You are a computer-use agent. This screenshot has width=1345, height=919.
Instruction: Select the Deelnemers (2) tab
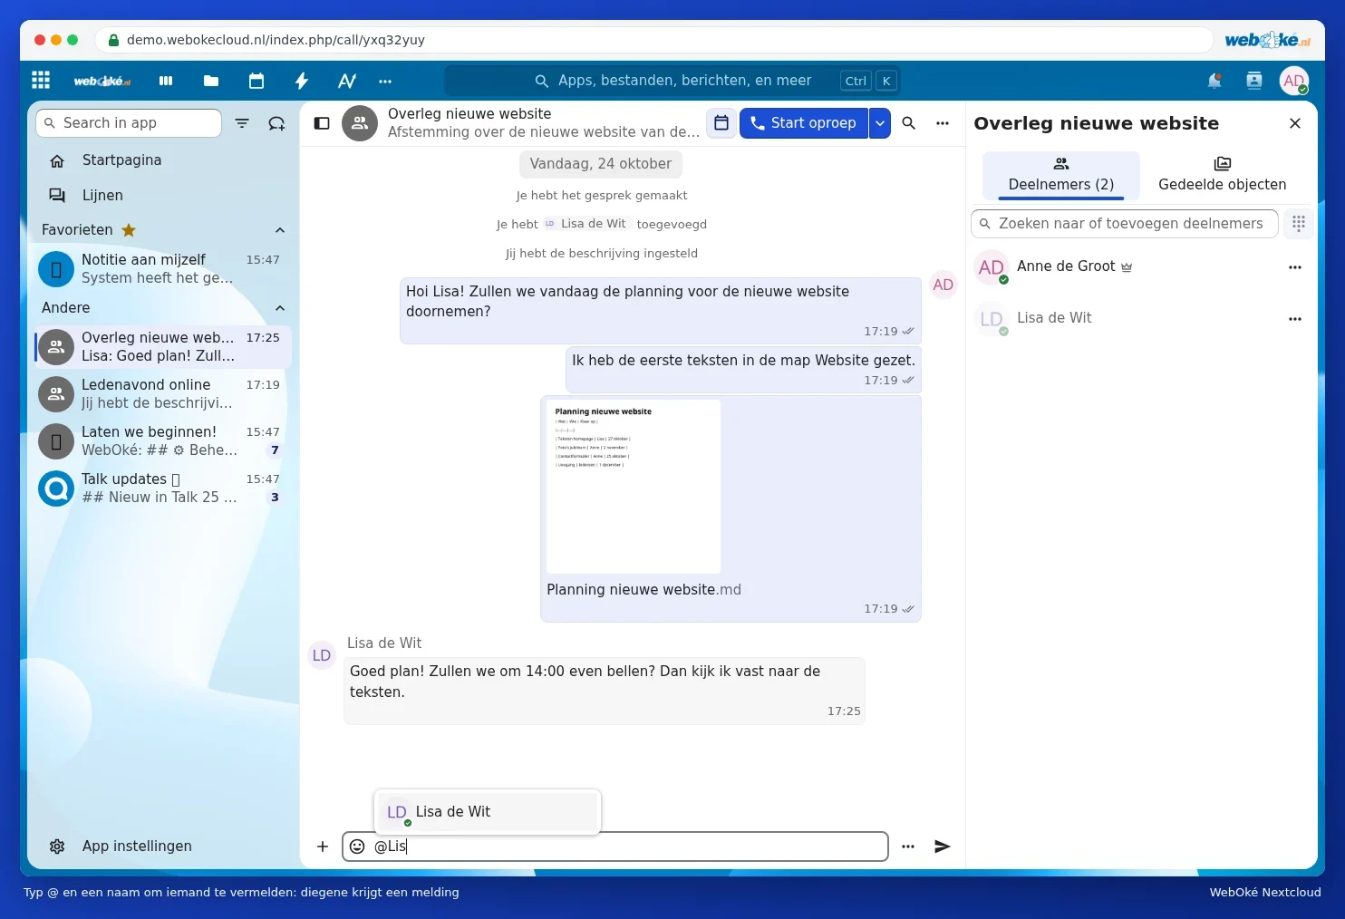click(1061, 175)
